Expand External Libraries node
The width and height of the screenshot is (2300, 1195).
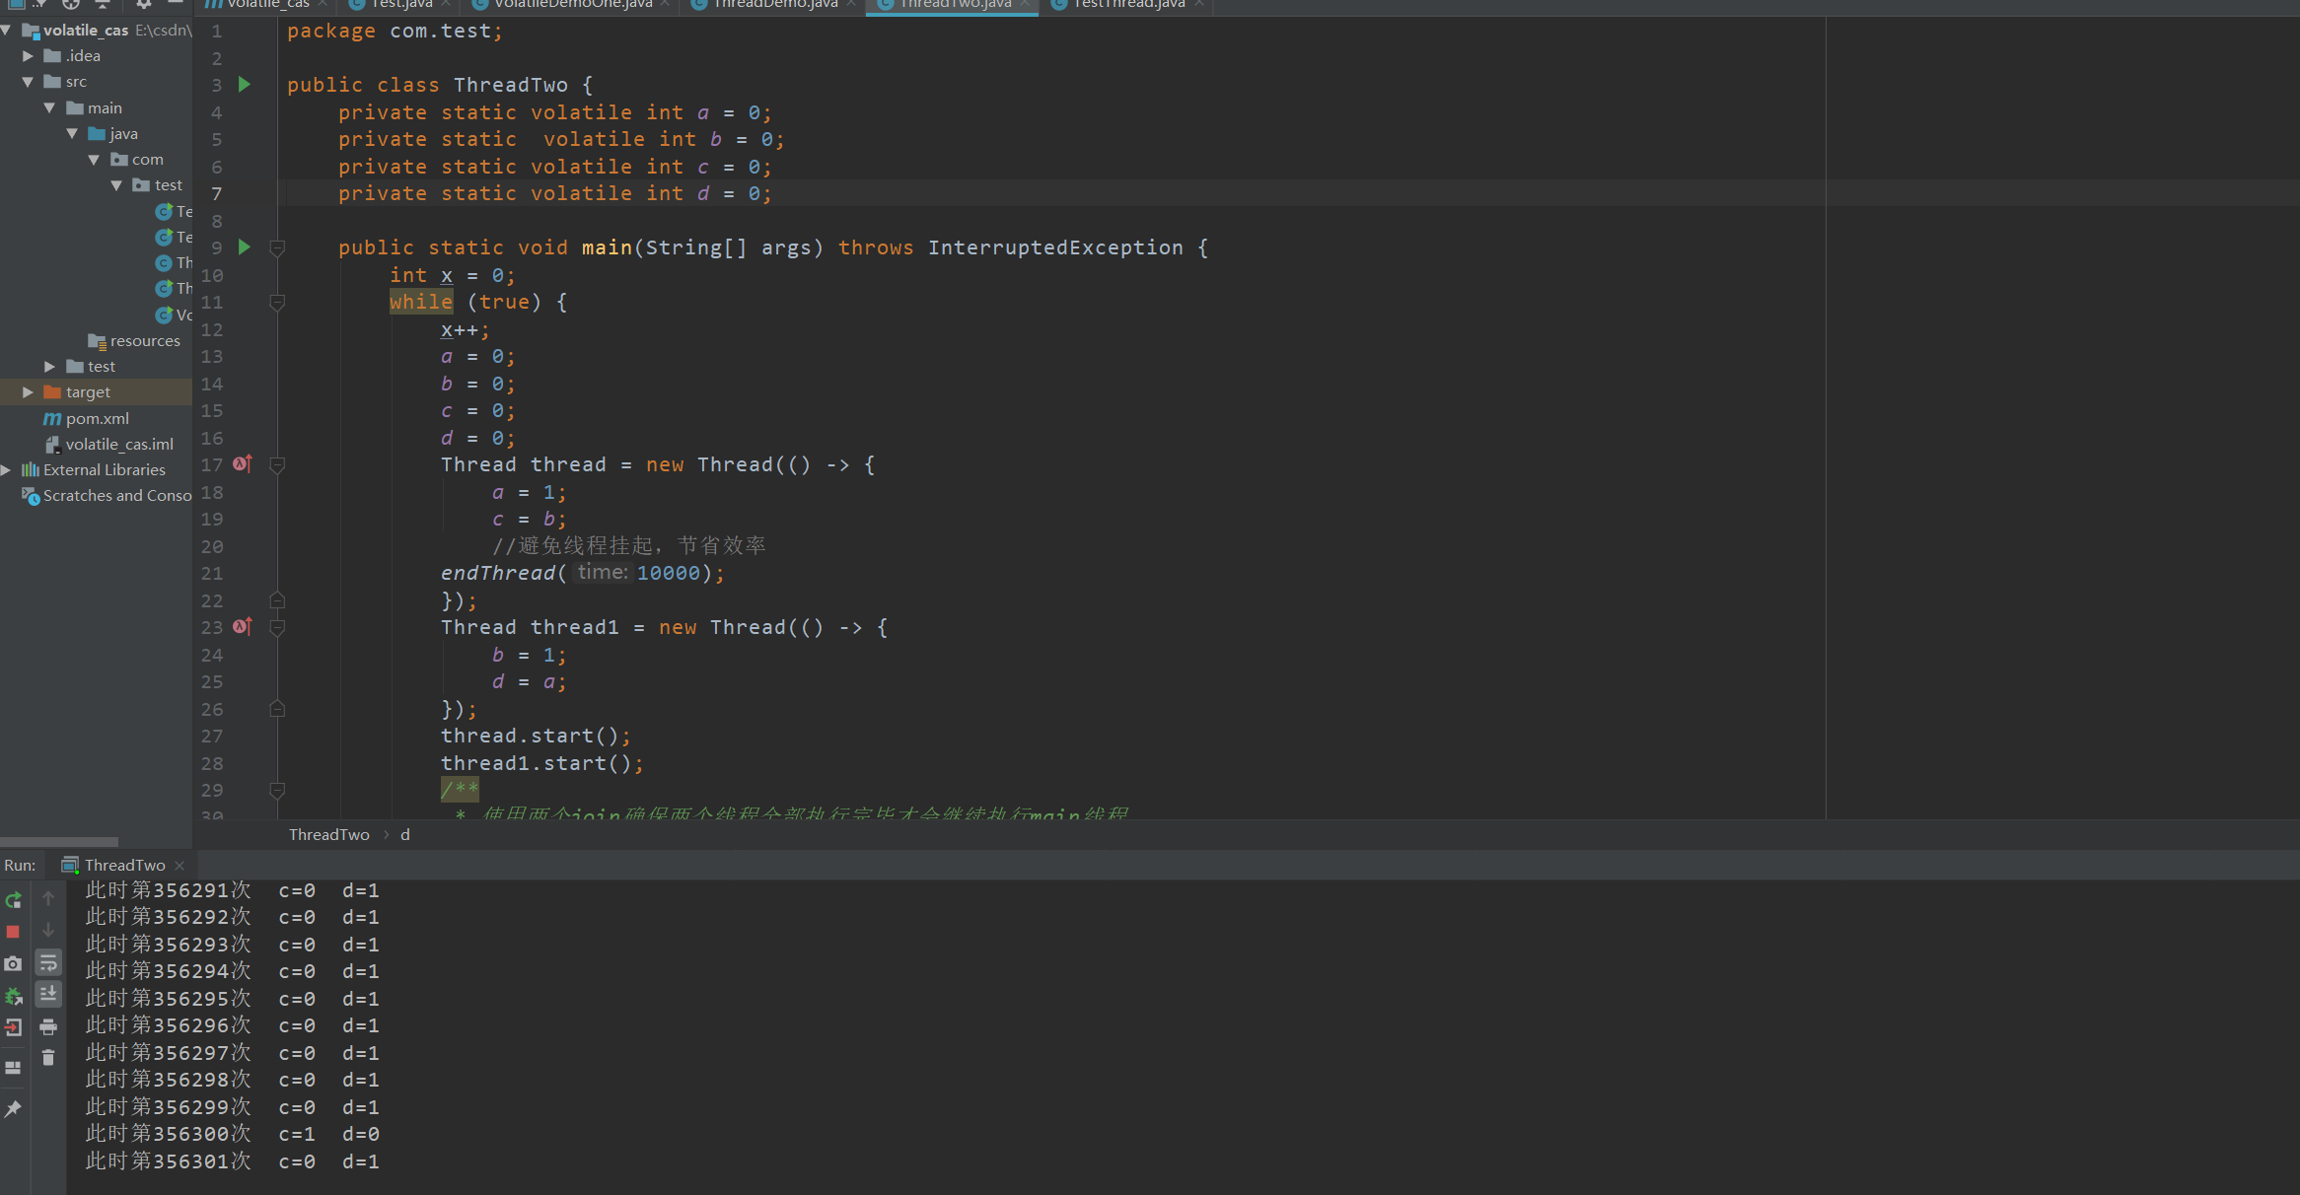click(x=6, y=470)
